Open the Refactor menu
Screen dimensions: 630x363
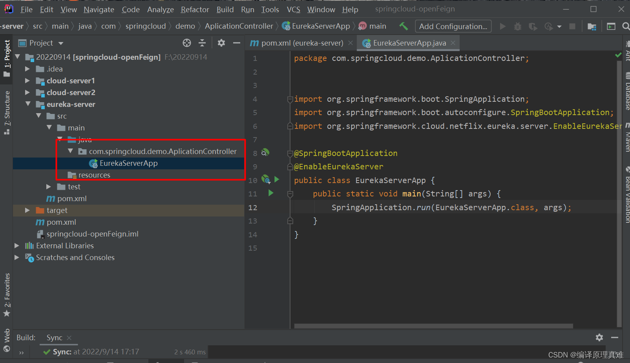pos(195,9)
